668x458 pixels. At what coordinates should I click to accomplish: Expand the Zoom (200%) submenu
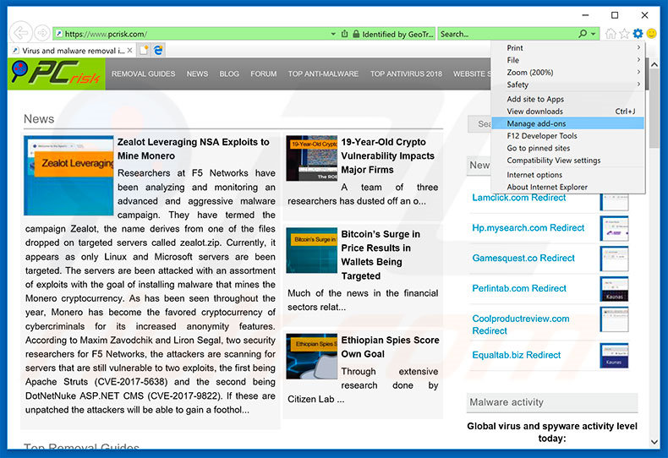[567, 73]
